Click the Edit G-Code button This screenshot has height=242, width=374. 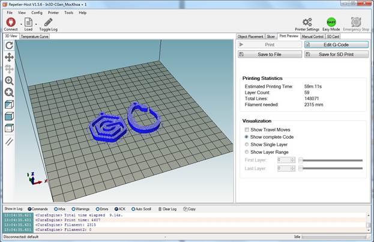336,44
